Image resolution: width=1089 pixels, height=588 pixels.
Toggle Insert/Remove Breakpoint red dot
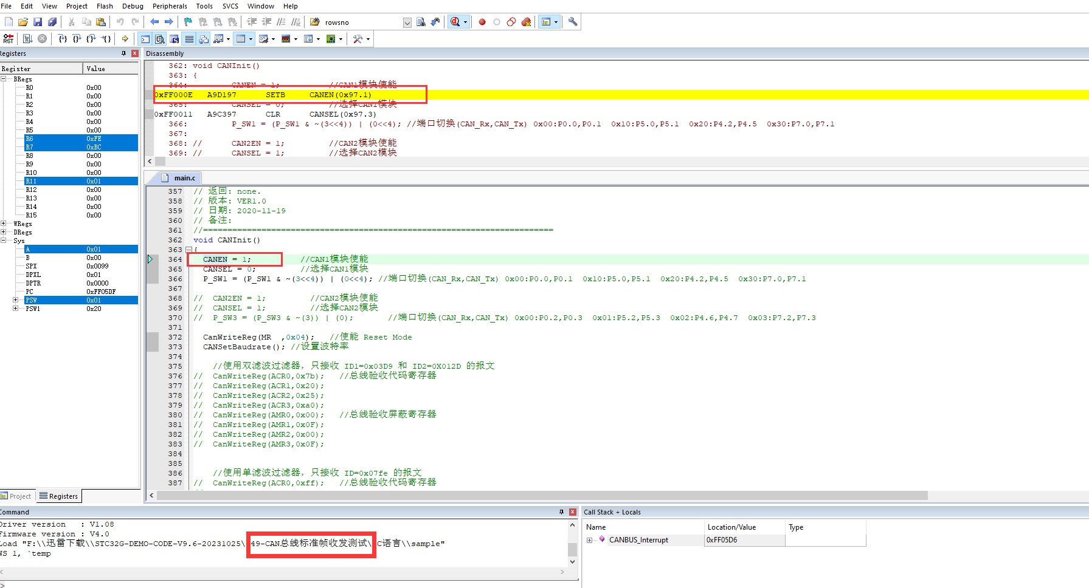(x=482, y=22)
